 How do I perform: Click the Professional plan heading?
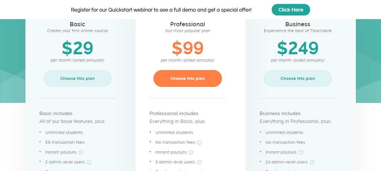[x=188, y=24]
